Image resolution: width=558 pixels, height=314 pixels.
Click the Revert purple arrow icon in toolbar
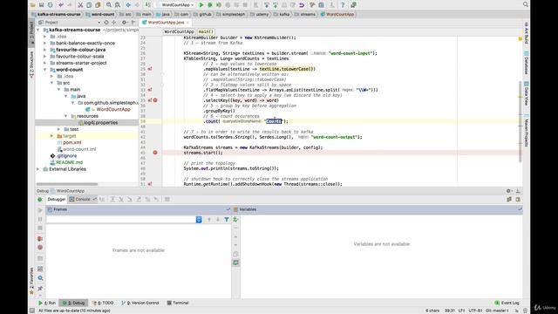(302, 5)
